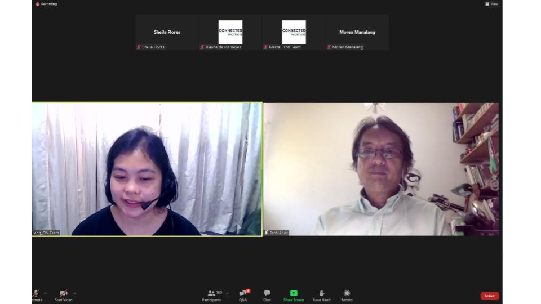Start Share Screen
The width and height of the screenshot is (541, 304).
294,296
